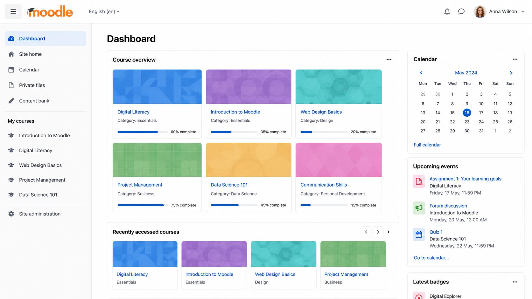Click the Site home house icon
The image size is (532, 299).
point(11,54)
